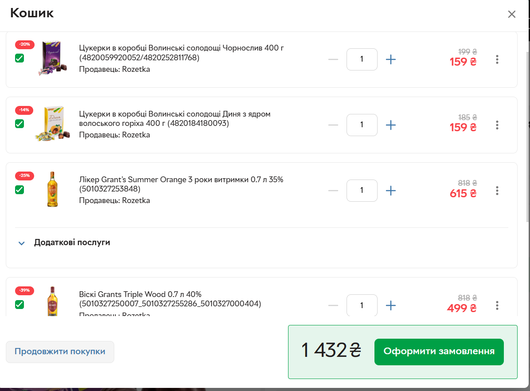
Task: Increase quantity of Диня candies with plus
Action: (x=390, y=125)
